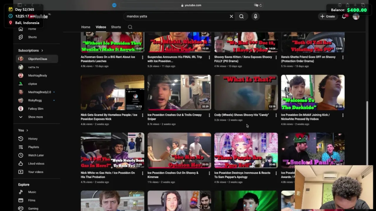This screenshot has width=376, height=211.
Task: Click the youtube.com address bar
Action: click(191, 5)
